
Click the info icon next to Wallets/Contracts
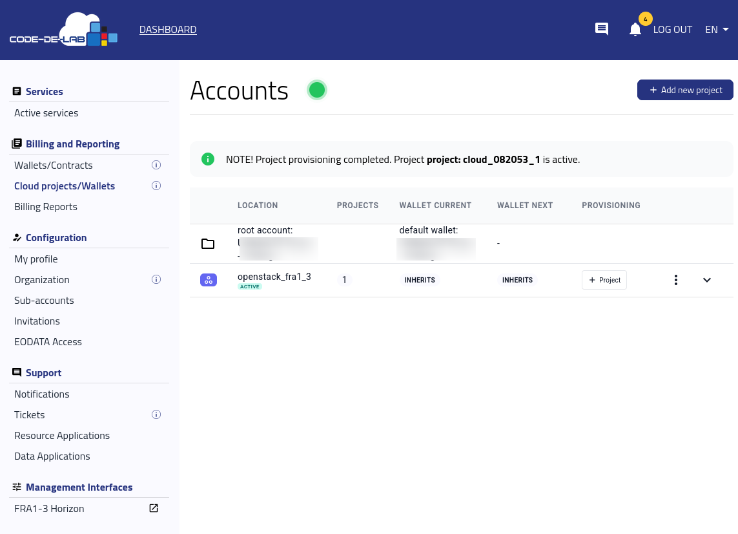(x=156, y=165)
